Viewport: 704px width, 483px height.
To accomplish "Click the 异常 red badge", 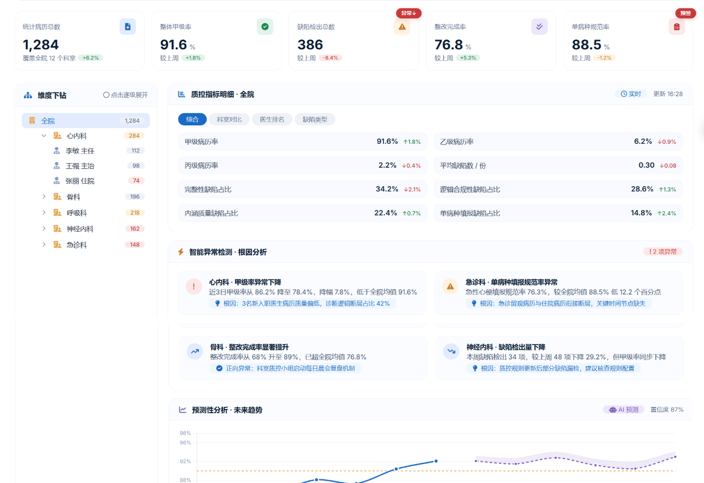I will tap(408, 13).
